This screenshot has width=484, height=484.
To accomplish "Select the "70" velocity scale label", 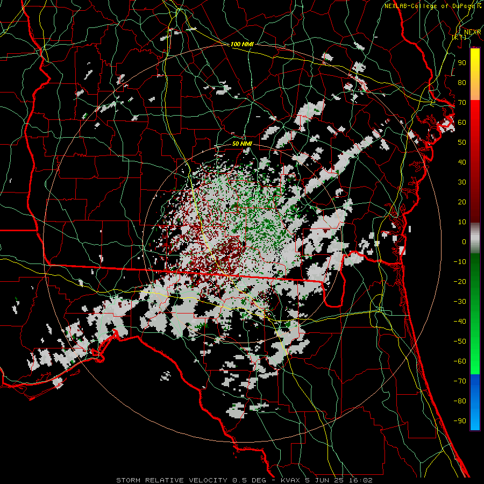I will point(462,103).
